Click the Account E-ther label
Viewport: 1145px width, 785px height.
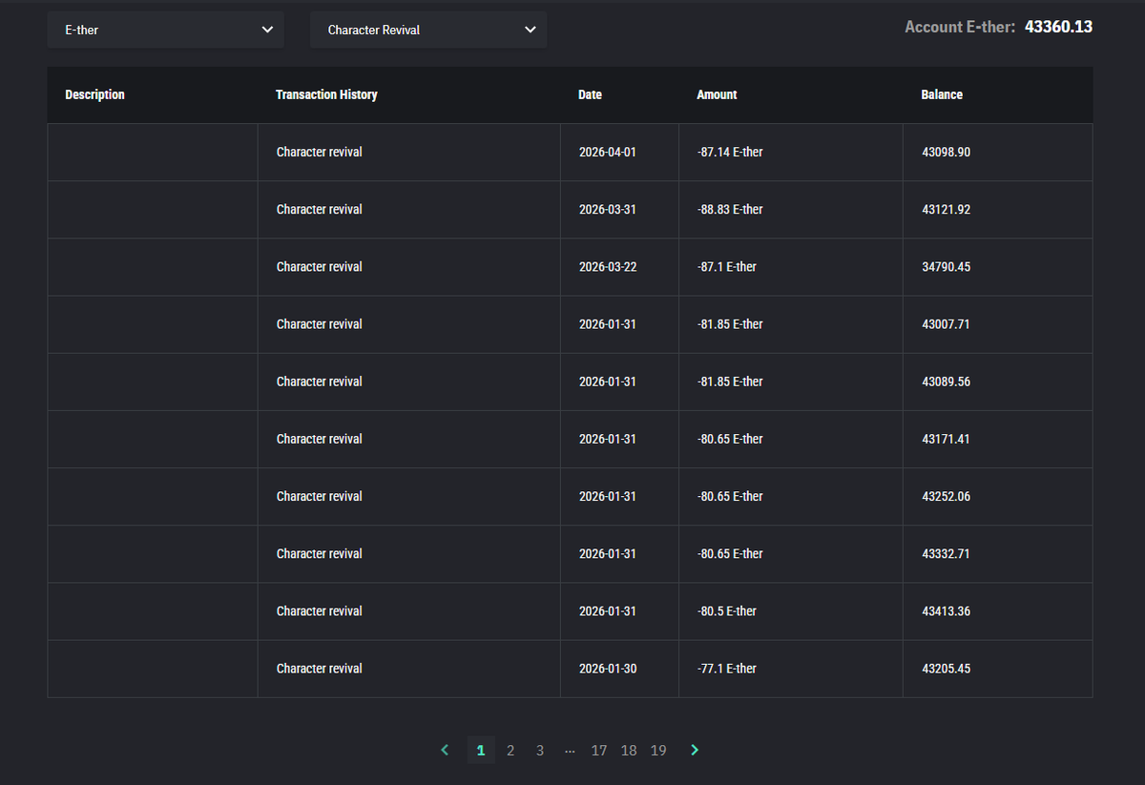[x=960, y=27]
